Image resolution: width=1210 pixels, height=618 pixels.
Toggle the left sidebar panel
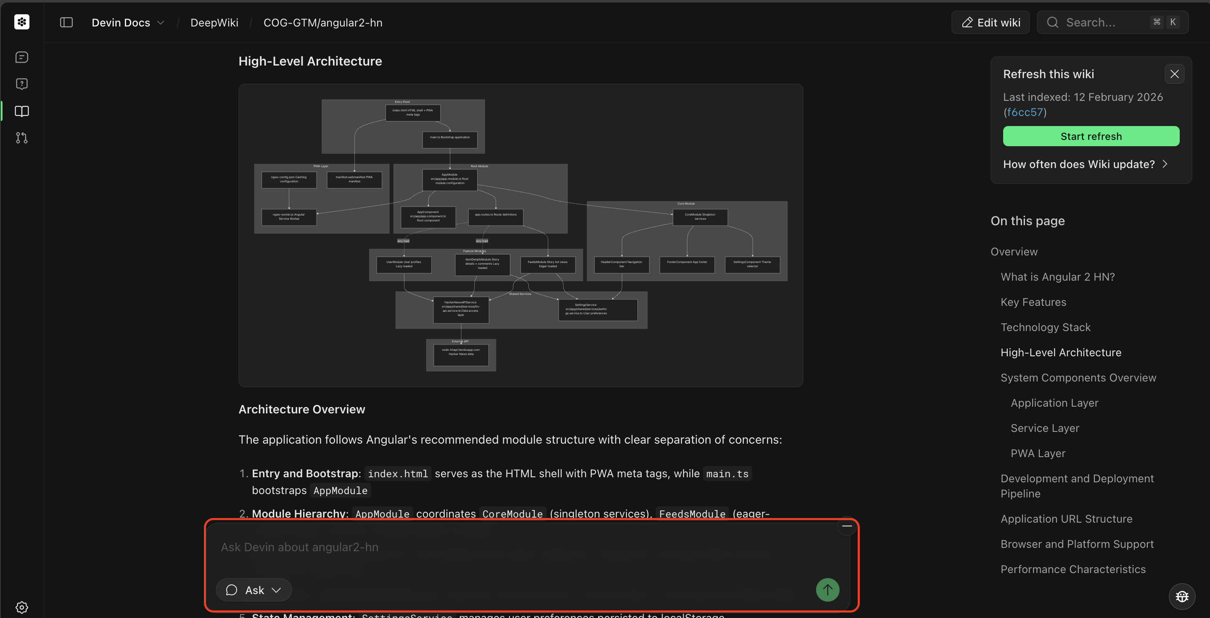pyautogui.click(x=66, y=22)
